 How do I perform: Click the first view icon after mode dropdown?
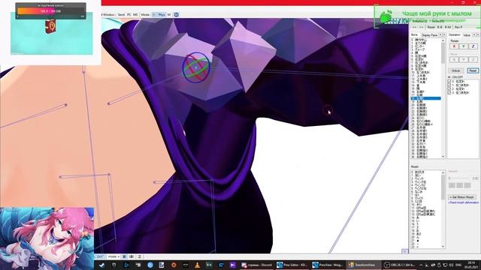[125, 256]
